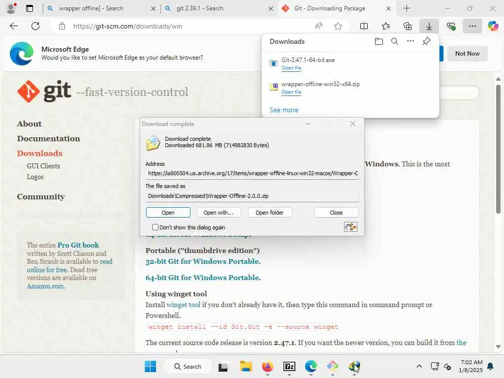Screen dimensions: 504x378
Task: Pin the Downloads panel
Action: point(427,41)
